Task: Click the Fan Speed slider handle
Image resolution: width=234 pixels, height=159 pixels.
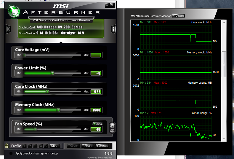Action: [x=35, y=129]
